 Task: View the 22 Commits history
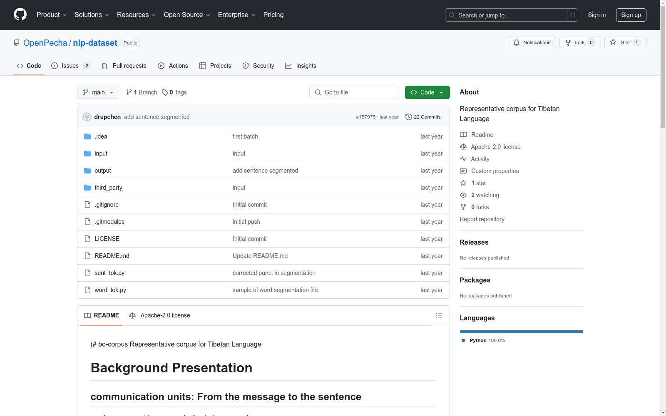pos(423,117)
